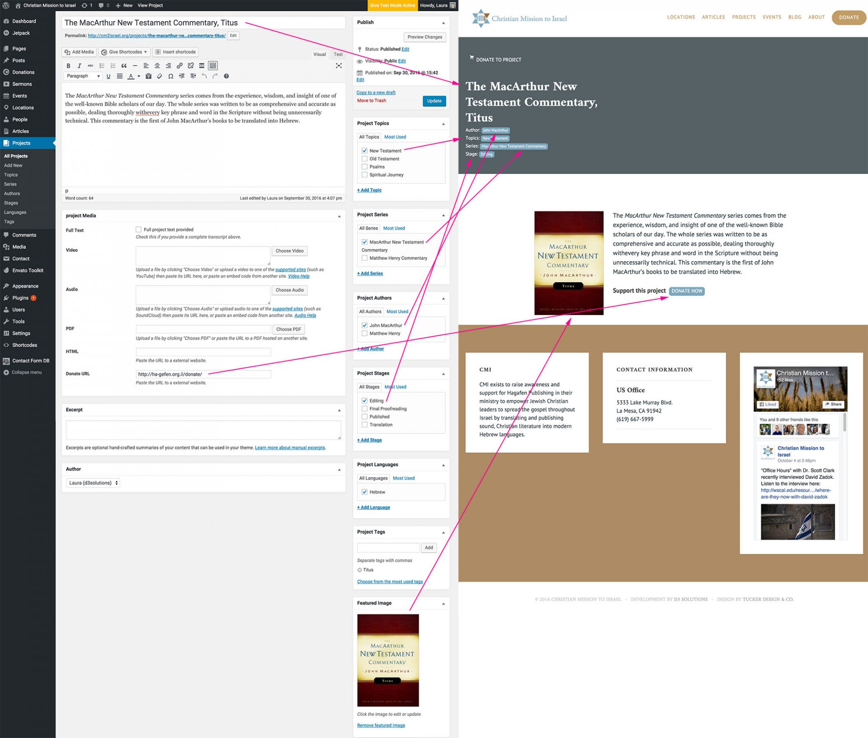The image size is (868, 738).
Task: Collapse the Publish panel
Action: (x=443, y=23)
